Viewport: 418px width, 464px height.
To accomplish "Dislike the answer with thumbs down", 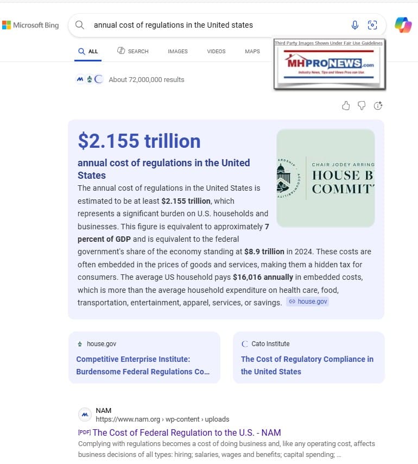I will click(x=362, y=105).
